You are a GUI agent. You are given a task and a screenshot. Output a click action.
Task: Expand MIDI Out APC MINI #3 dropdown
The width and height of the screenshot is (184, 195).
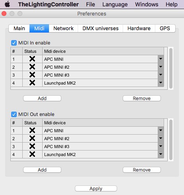tap(161, 147)
